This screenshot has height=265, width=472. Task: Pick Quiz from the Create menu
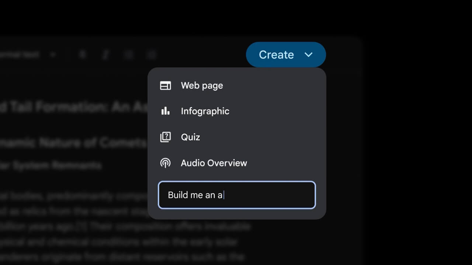click(x=237, y=137)
